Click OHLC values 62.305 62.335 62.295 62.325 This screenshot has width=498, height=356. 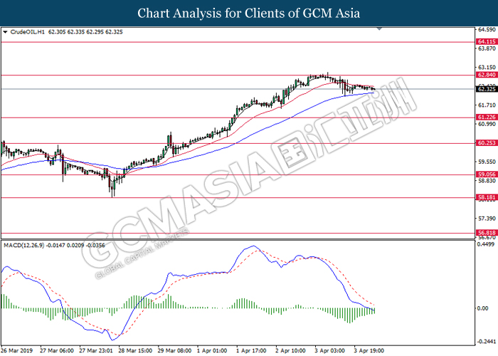(85, 32)
